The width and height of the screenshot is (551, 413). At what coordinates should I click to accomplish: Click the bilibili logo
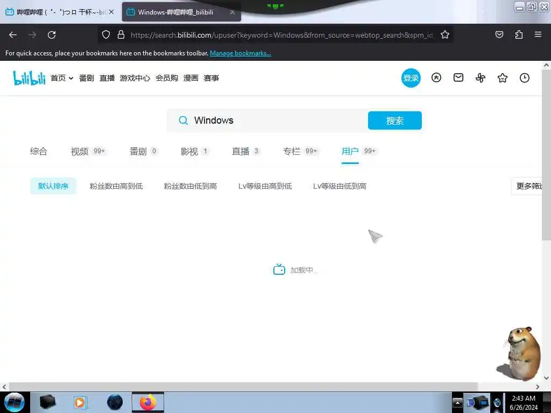[29, 78]
